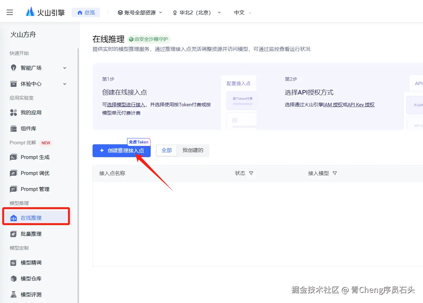Image resolution: width=423 pixels, height=303 pixels.
Task: Click the 我的应用 icon in sidebar
Action: tap(13, 112)
